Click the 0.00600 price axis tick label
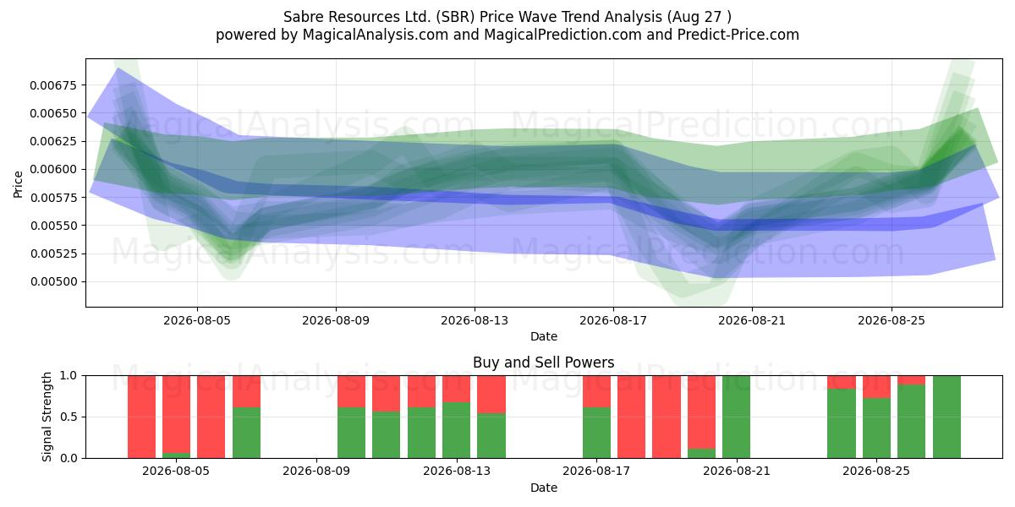 [x=55, y=169]
